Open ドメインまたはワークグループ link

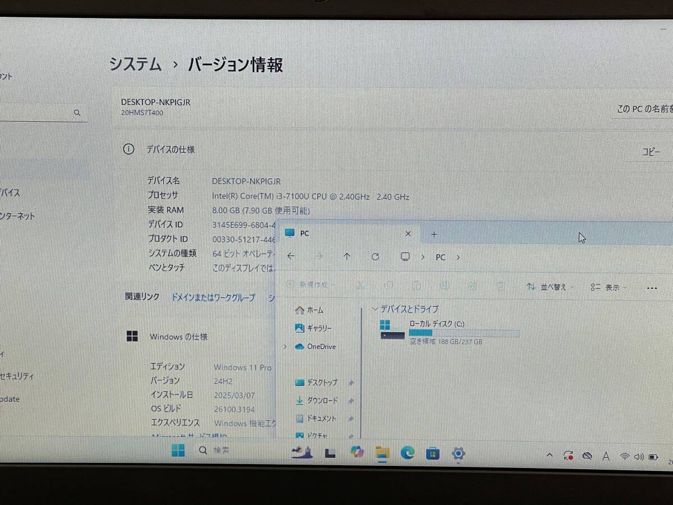[213, 298]
